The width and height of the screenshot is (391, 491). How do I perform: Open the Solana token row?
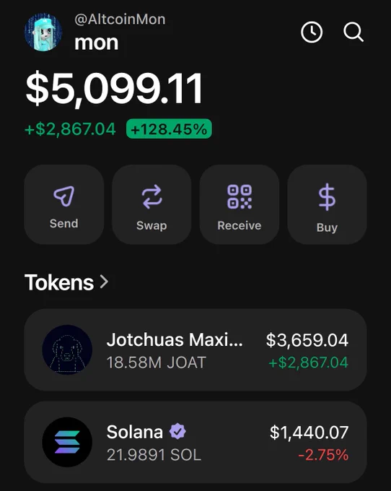pos(195,442)
